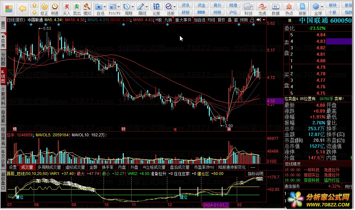The image size is (355, 210).
Task: Expand the 选股 dropdown arrow
Action: click(x=174, y=7)
